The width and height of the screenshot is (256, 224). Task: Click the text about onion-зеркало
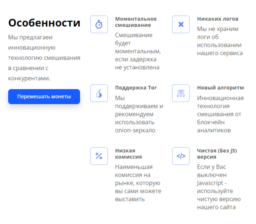[x=139, y=114]
